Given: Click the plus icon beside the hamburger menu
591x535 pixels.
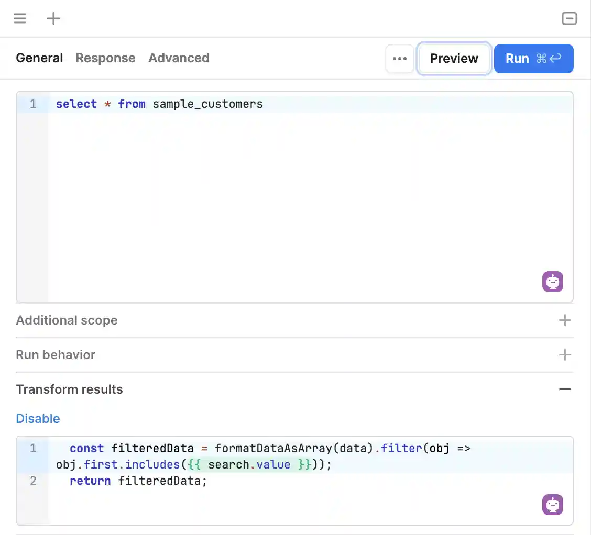Looking at the screenshot, I should pos(53,18).
